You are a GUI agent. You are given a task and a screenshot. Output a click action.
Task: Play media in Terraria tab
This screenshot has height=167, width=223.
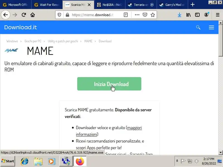click(x=152, y=5)
